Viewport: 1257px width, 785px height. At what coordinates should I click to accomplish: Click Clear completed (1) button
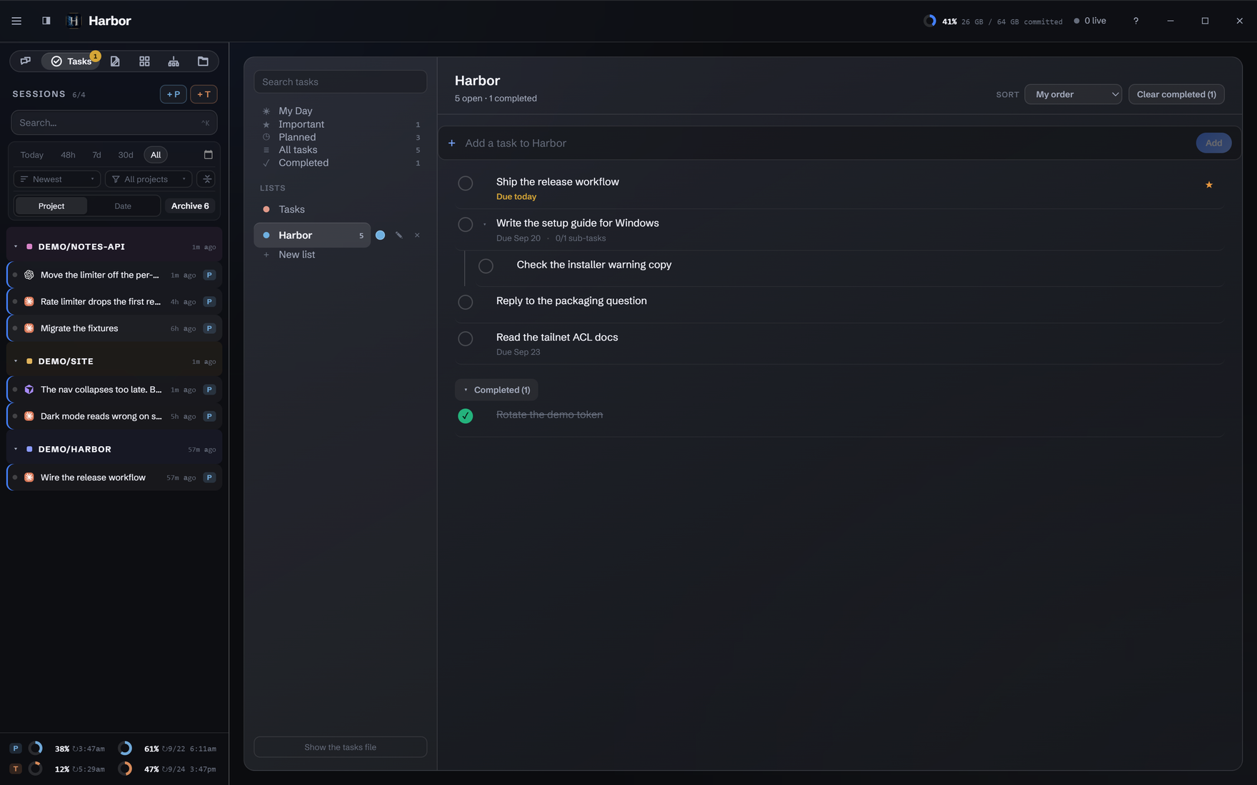point(1176,94)
